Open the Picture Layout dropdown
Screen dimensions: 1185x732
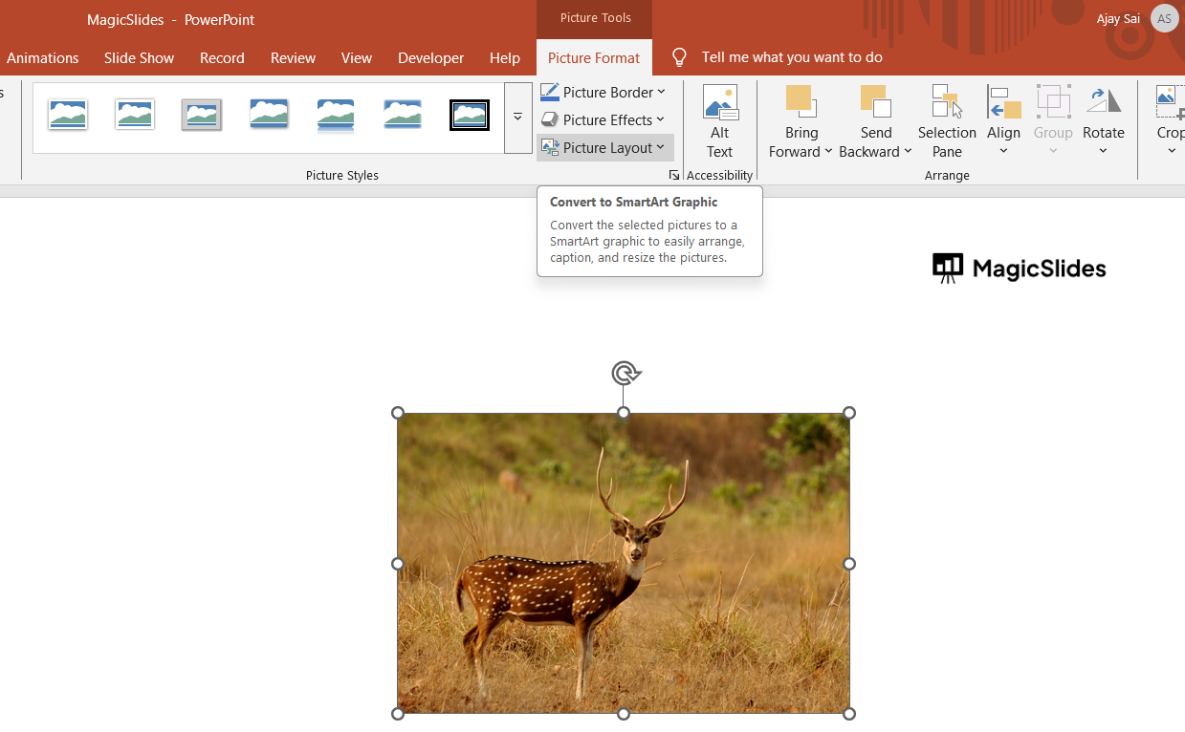603,147
